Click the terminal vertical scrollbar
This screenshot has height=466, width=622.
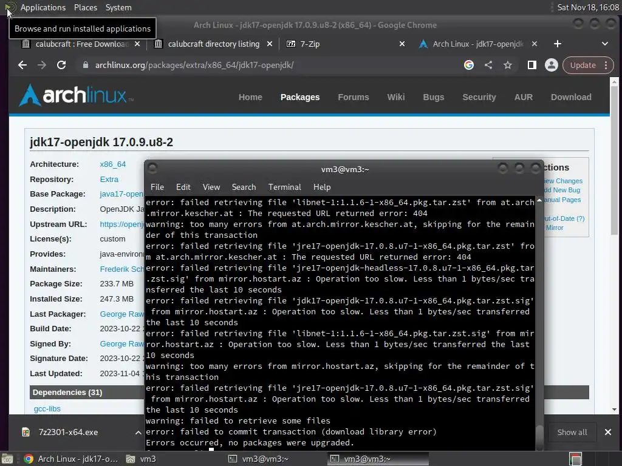point(539,323)
